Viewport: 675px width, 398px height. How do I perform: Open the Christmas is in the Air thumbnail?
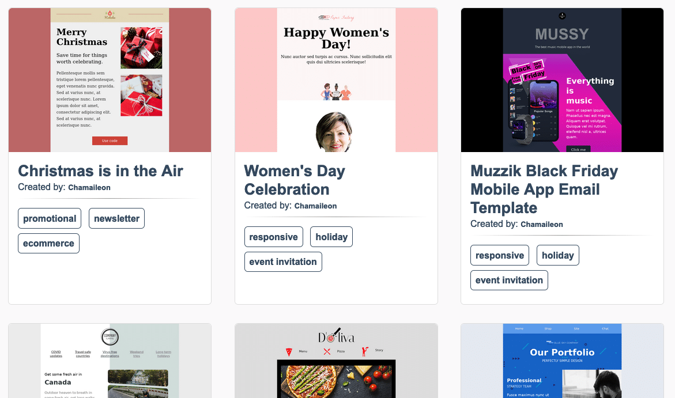(110, 79)
